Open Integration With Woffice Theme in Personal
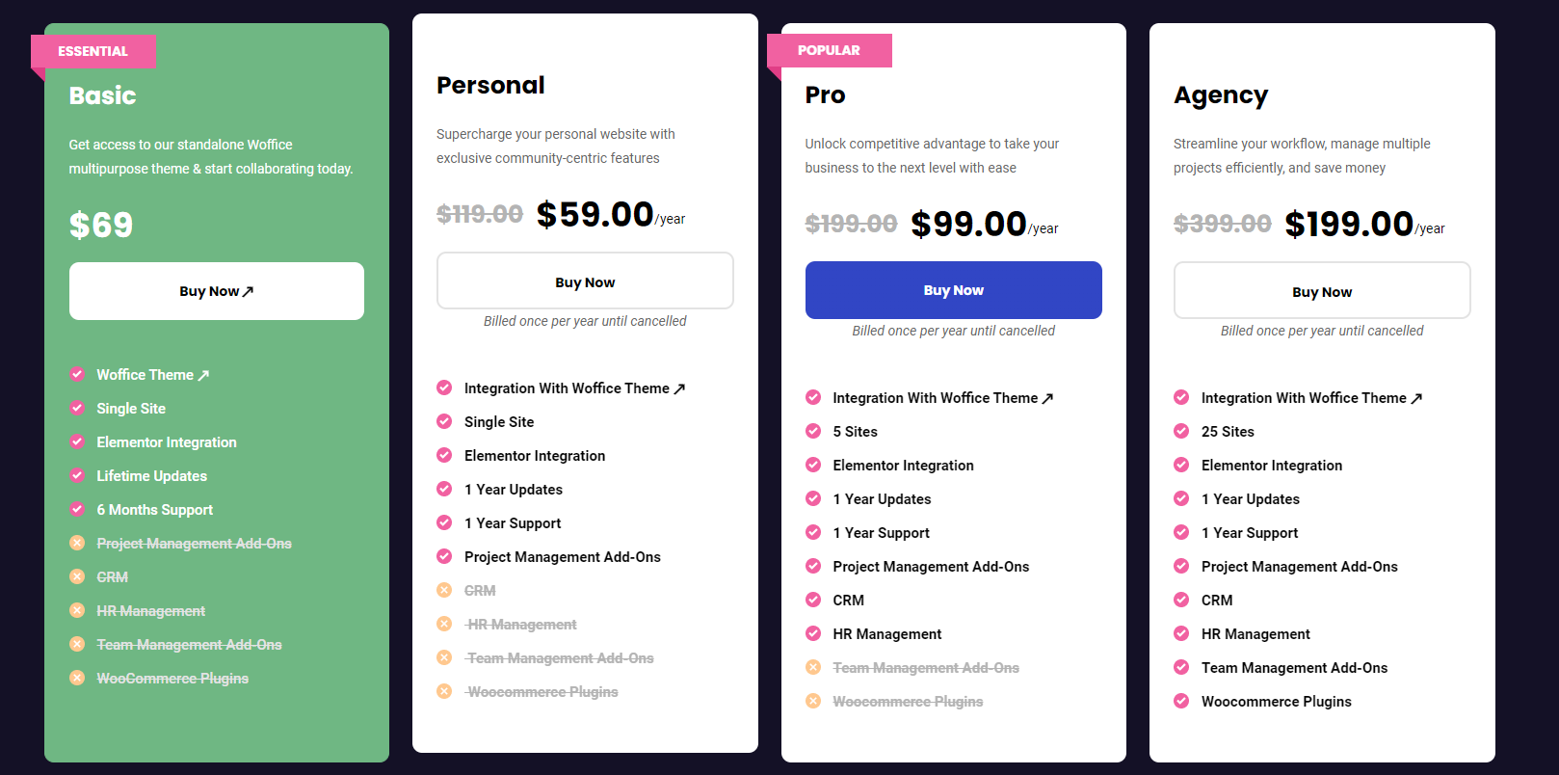This screenshot has height=775, width=1559. (574, 388)
